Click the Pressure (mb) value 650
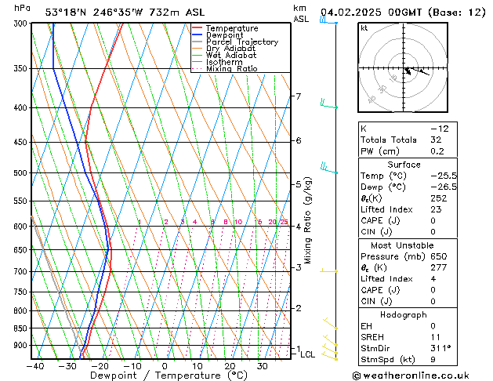 click(x=439, y=256)
